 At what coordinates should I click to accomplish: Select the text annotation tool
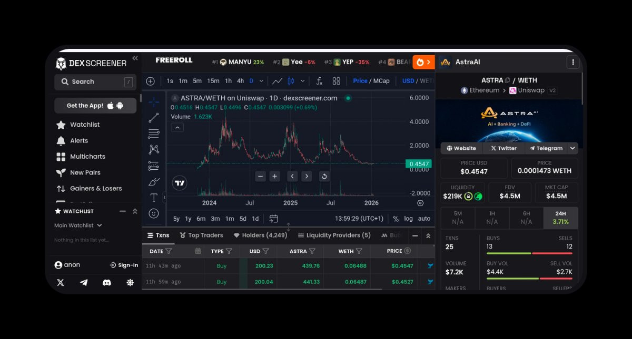(153, 198)
